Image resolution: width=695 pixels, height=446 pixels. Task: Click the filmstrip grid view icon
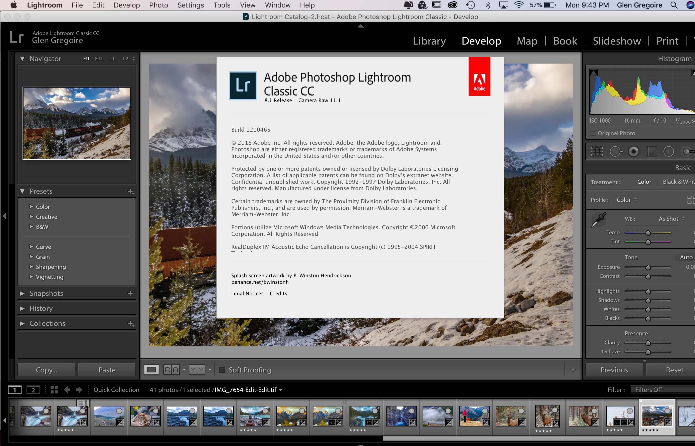pos(54,390)
